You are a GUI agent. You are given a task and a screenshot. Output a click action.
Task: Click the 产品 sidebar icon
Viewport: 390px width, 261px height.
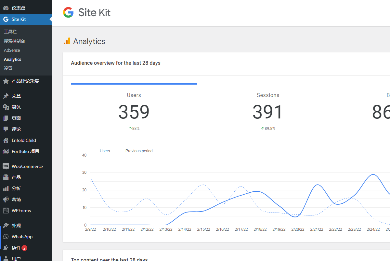tap(6, 177)
